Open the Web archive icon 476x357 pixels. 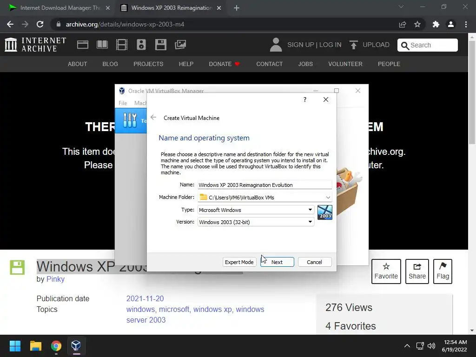(x=83, y=45)
